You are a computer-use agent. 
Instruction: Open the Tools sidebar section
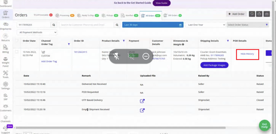coord(6,74)
